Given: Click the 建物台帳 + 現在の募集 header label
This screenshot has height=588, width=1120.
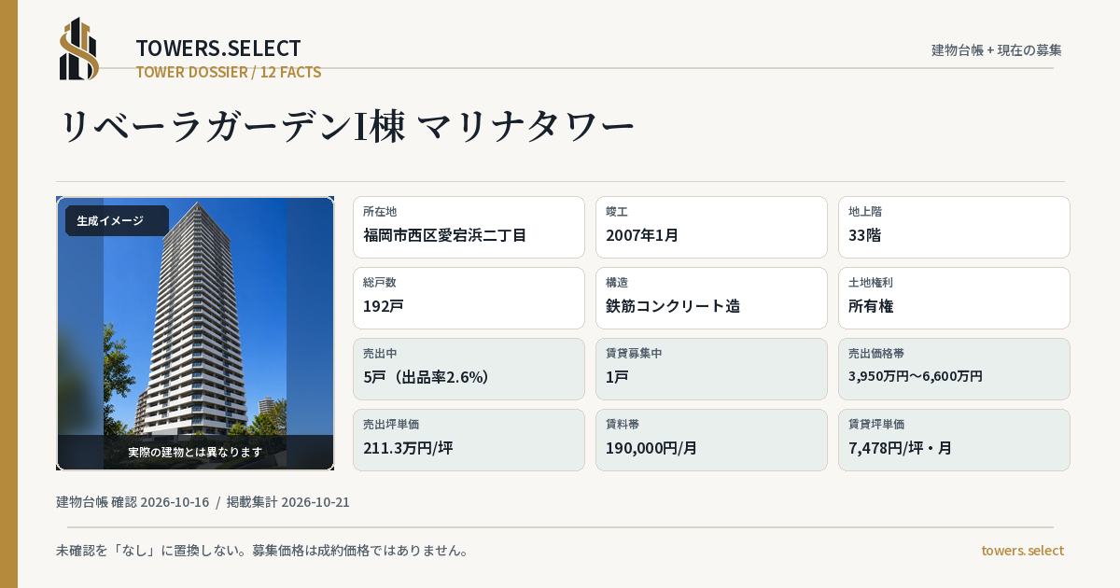Looking at the screenshot, I should point(997,50).
